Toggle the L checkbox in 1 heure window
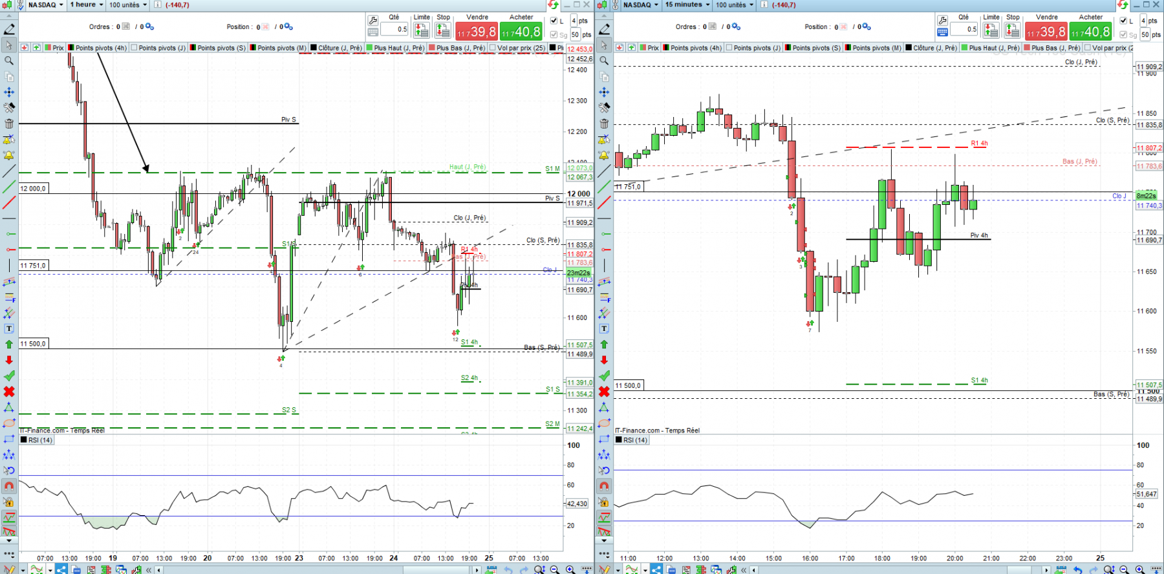1164x574 pixels. pyautogui.click(x=554, y=21)
